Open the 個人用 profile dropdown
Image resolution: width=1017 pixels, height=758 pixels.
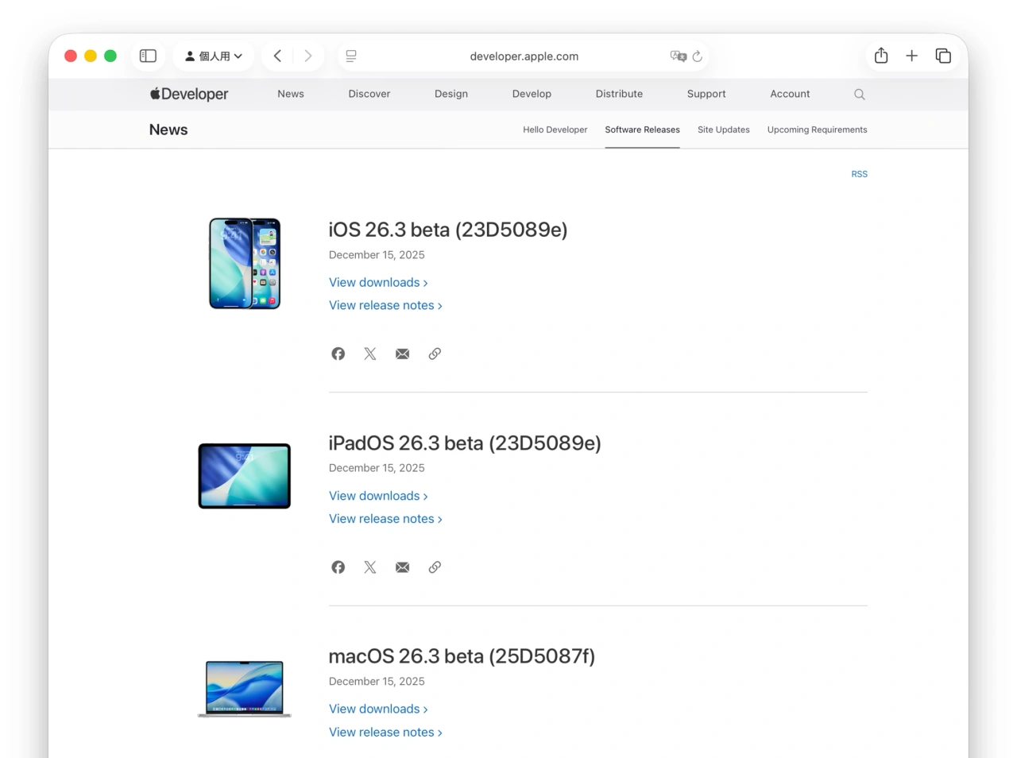coord(213,56)
